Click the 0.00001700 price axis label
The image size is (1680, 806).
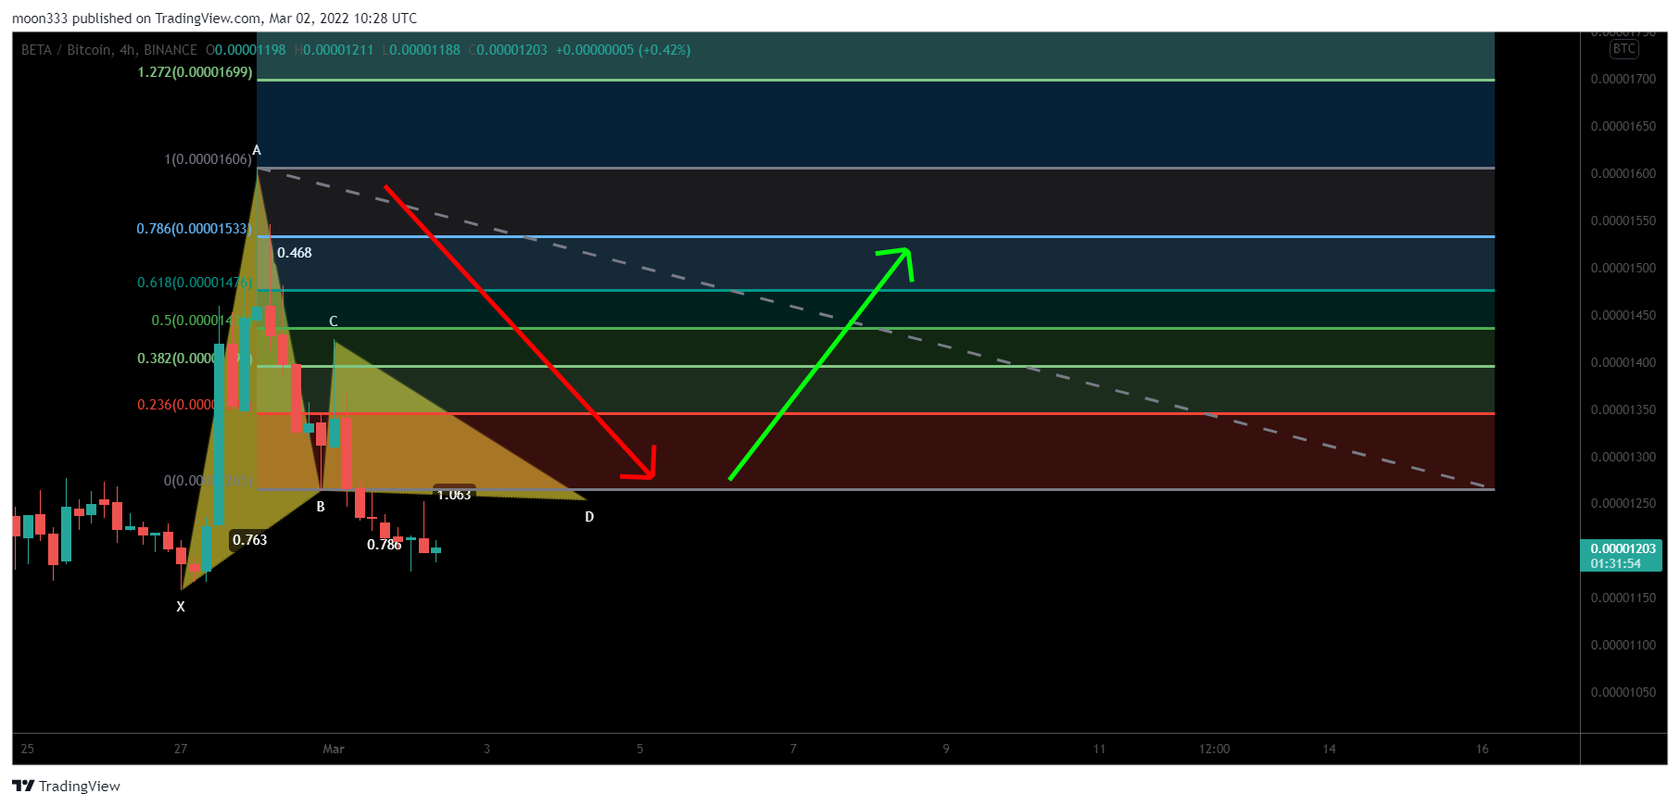pos(1623,80)
